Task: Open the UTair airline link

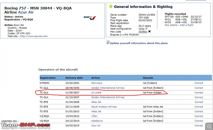Action: pos(94,116)
